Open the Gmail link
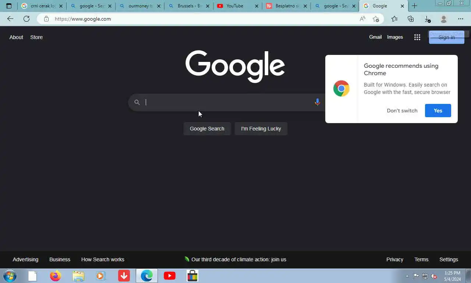Screen dimensions: 471x283 coord(375,37)
